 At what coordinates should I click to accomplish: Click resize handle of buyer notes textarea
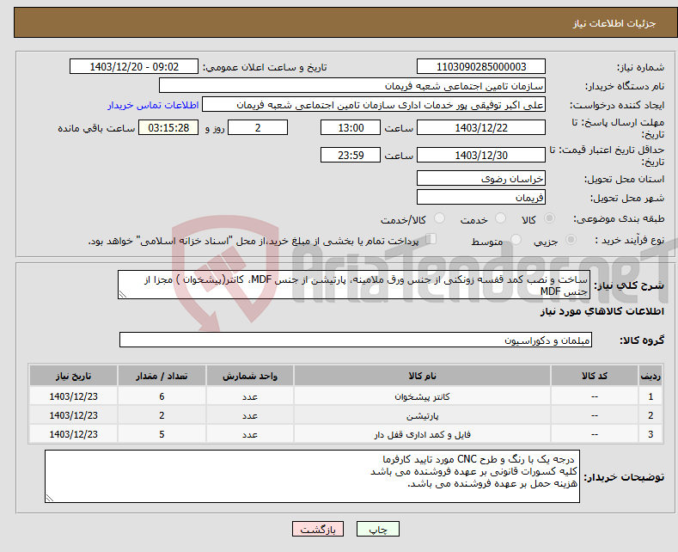[50, 498]
